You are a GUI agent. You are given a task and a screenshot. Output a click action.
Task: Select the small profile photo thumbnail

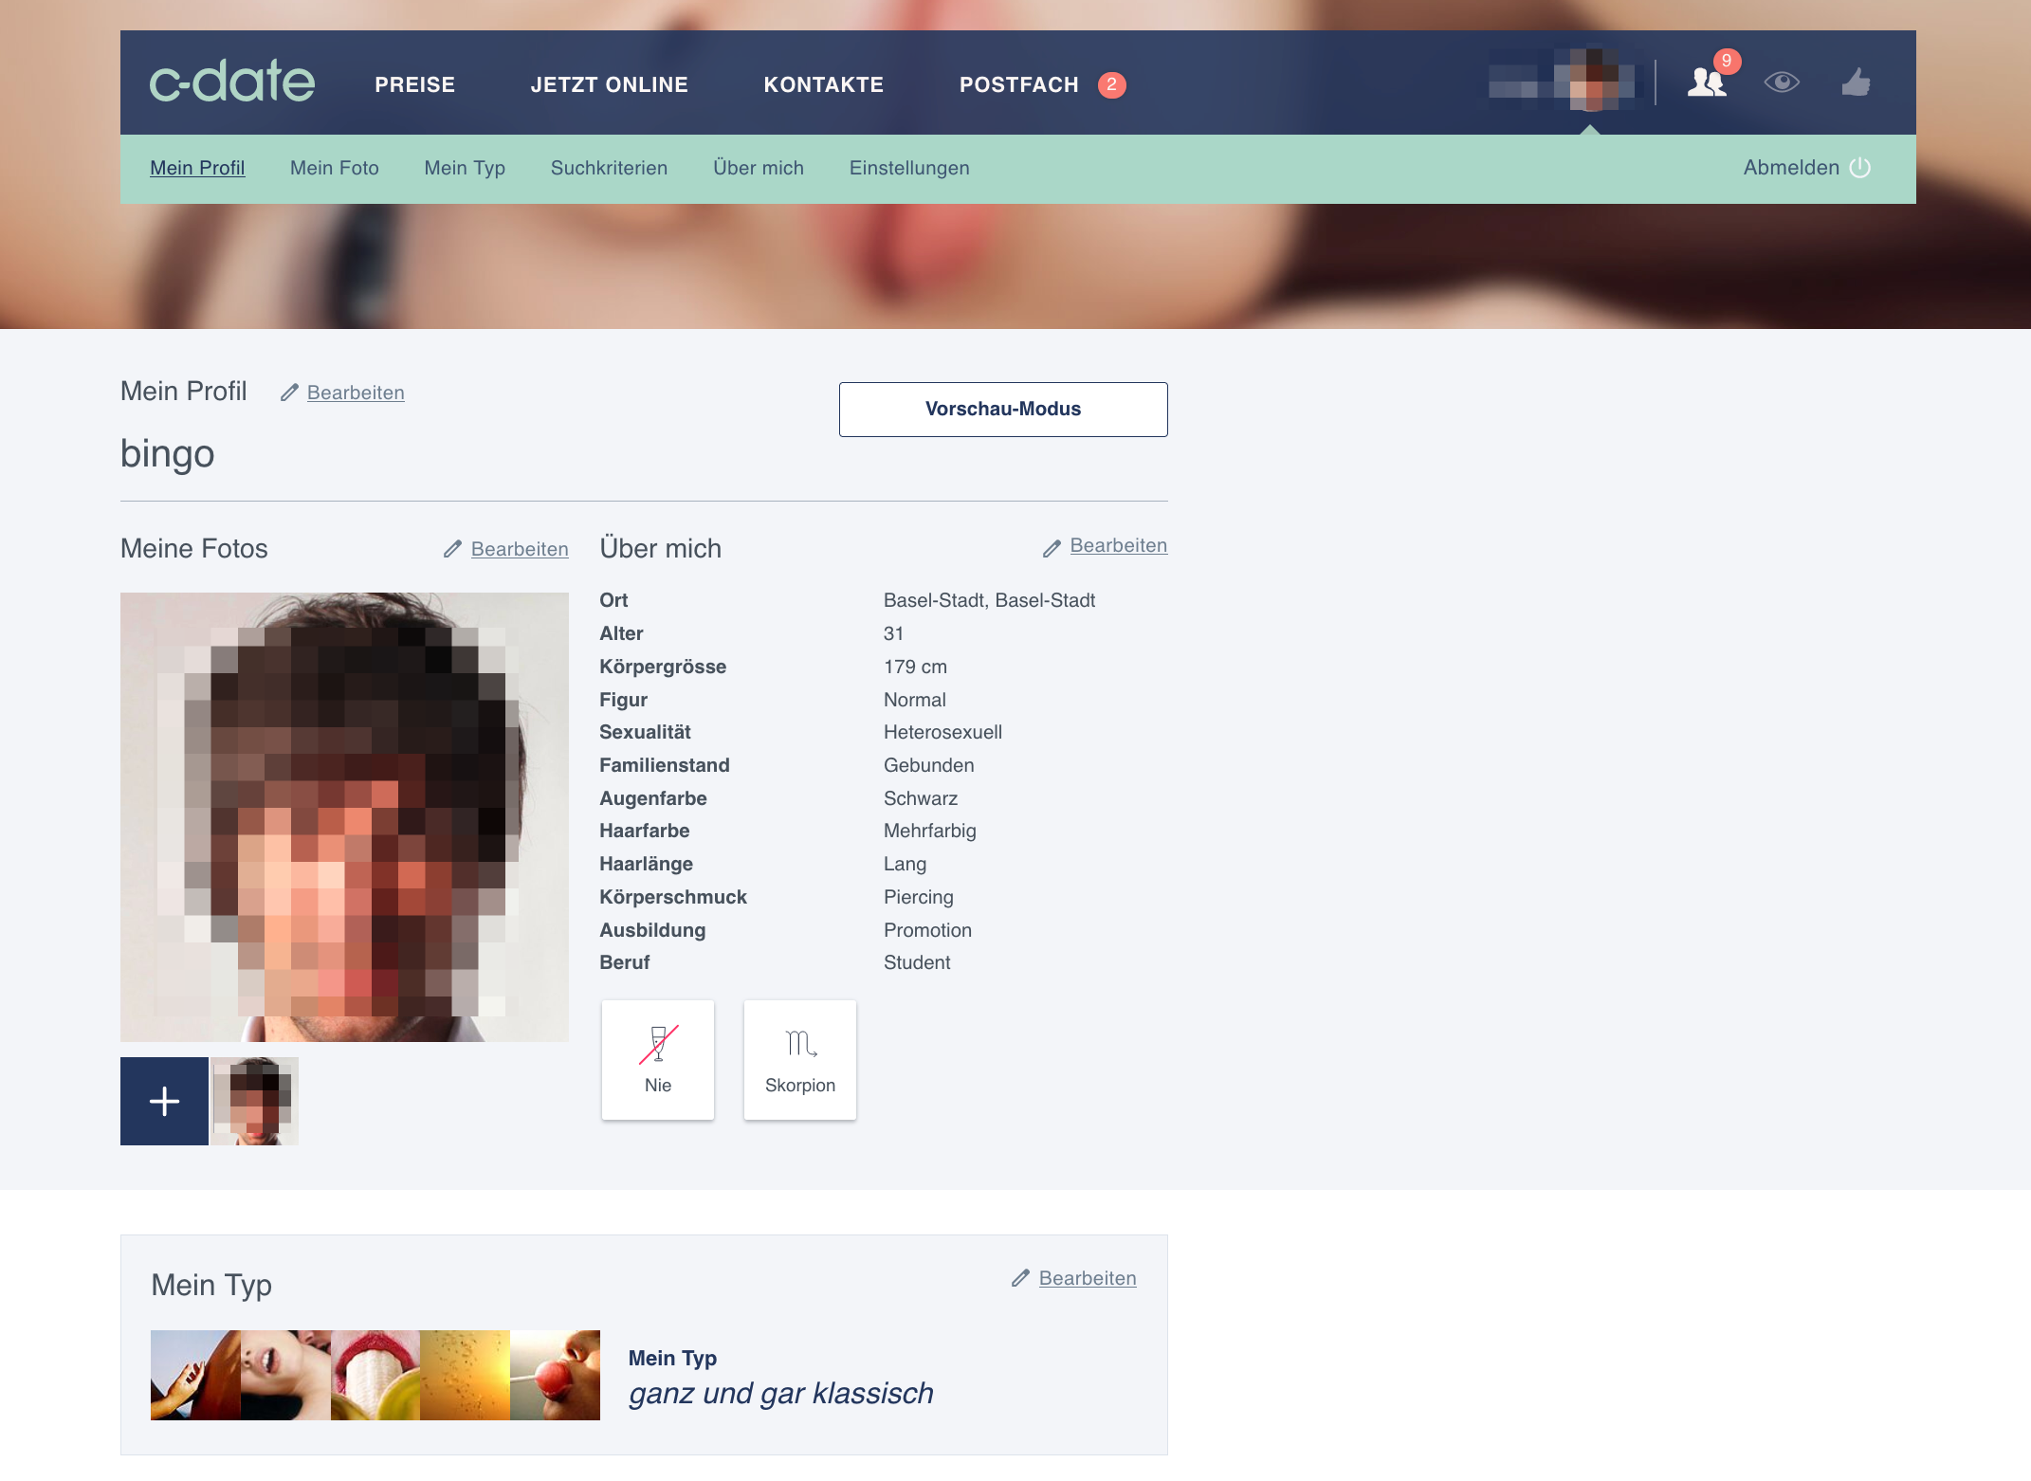[x=254, y=1101]
